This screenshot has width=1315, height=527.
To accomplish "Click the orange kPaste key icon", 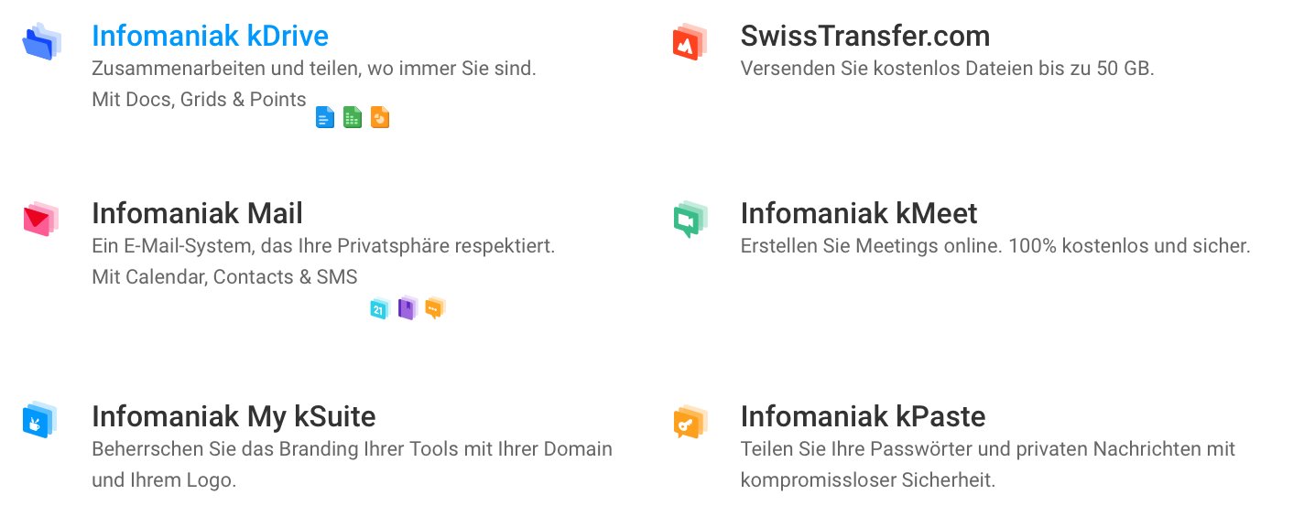I will [690, 422].
